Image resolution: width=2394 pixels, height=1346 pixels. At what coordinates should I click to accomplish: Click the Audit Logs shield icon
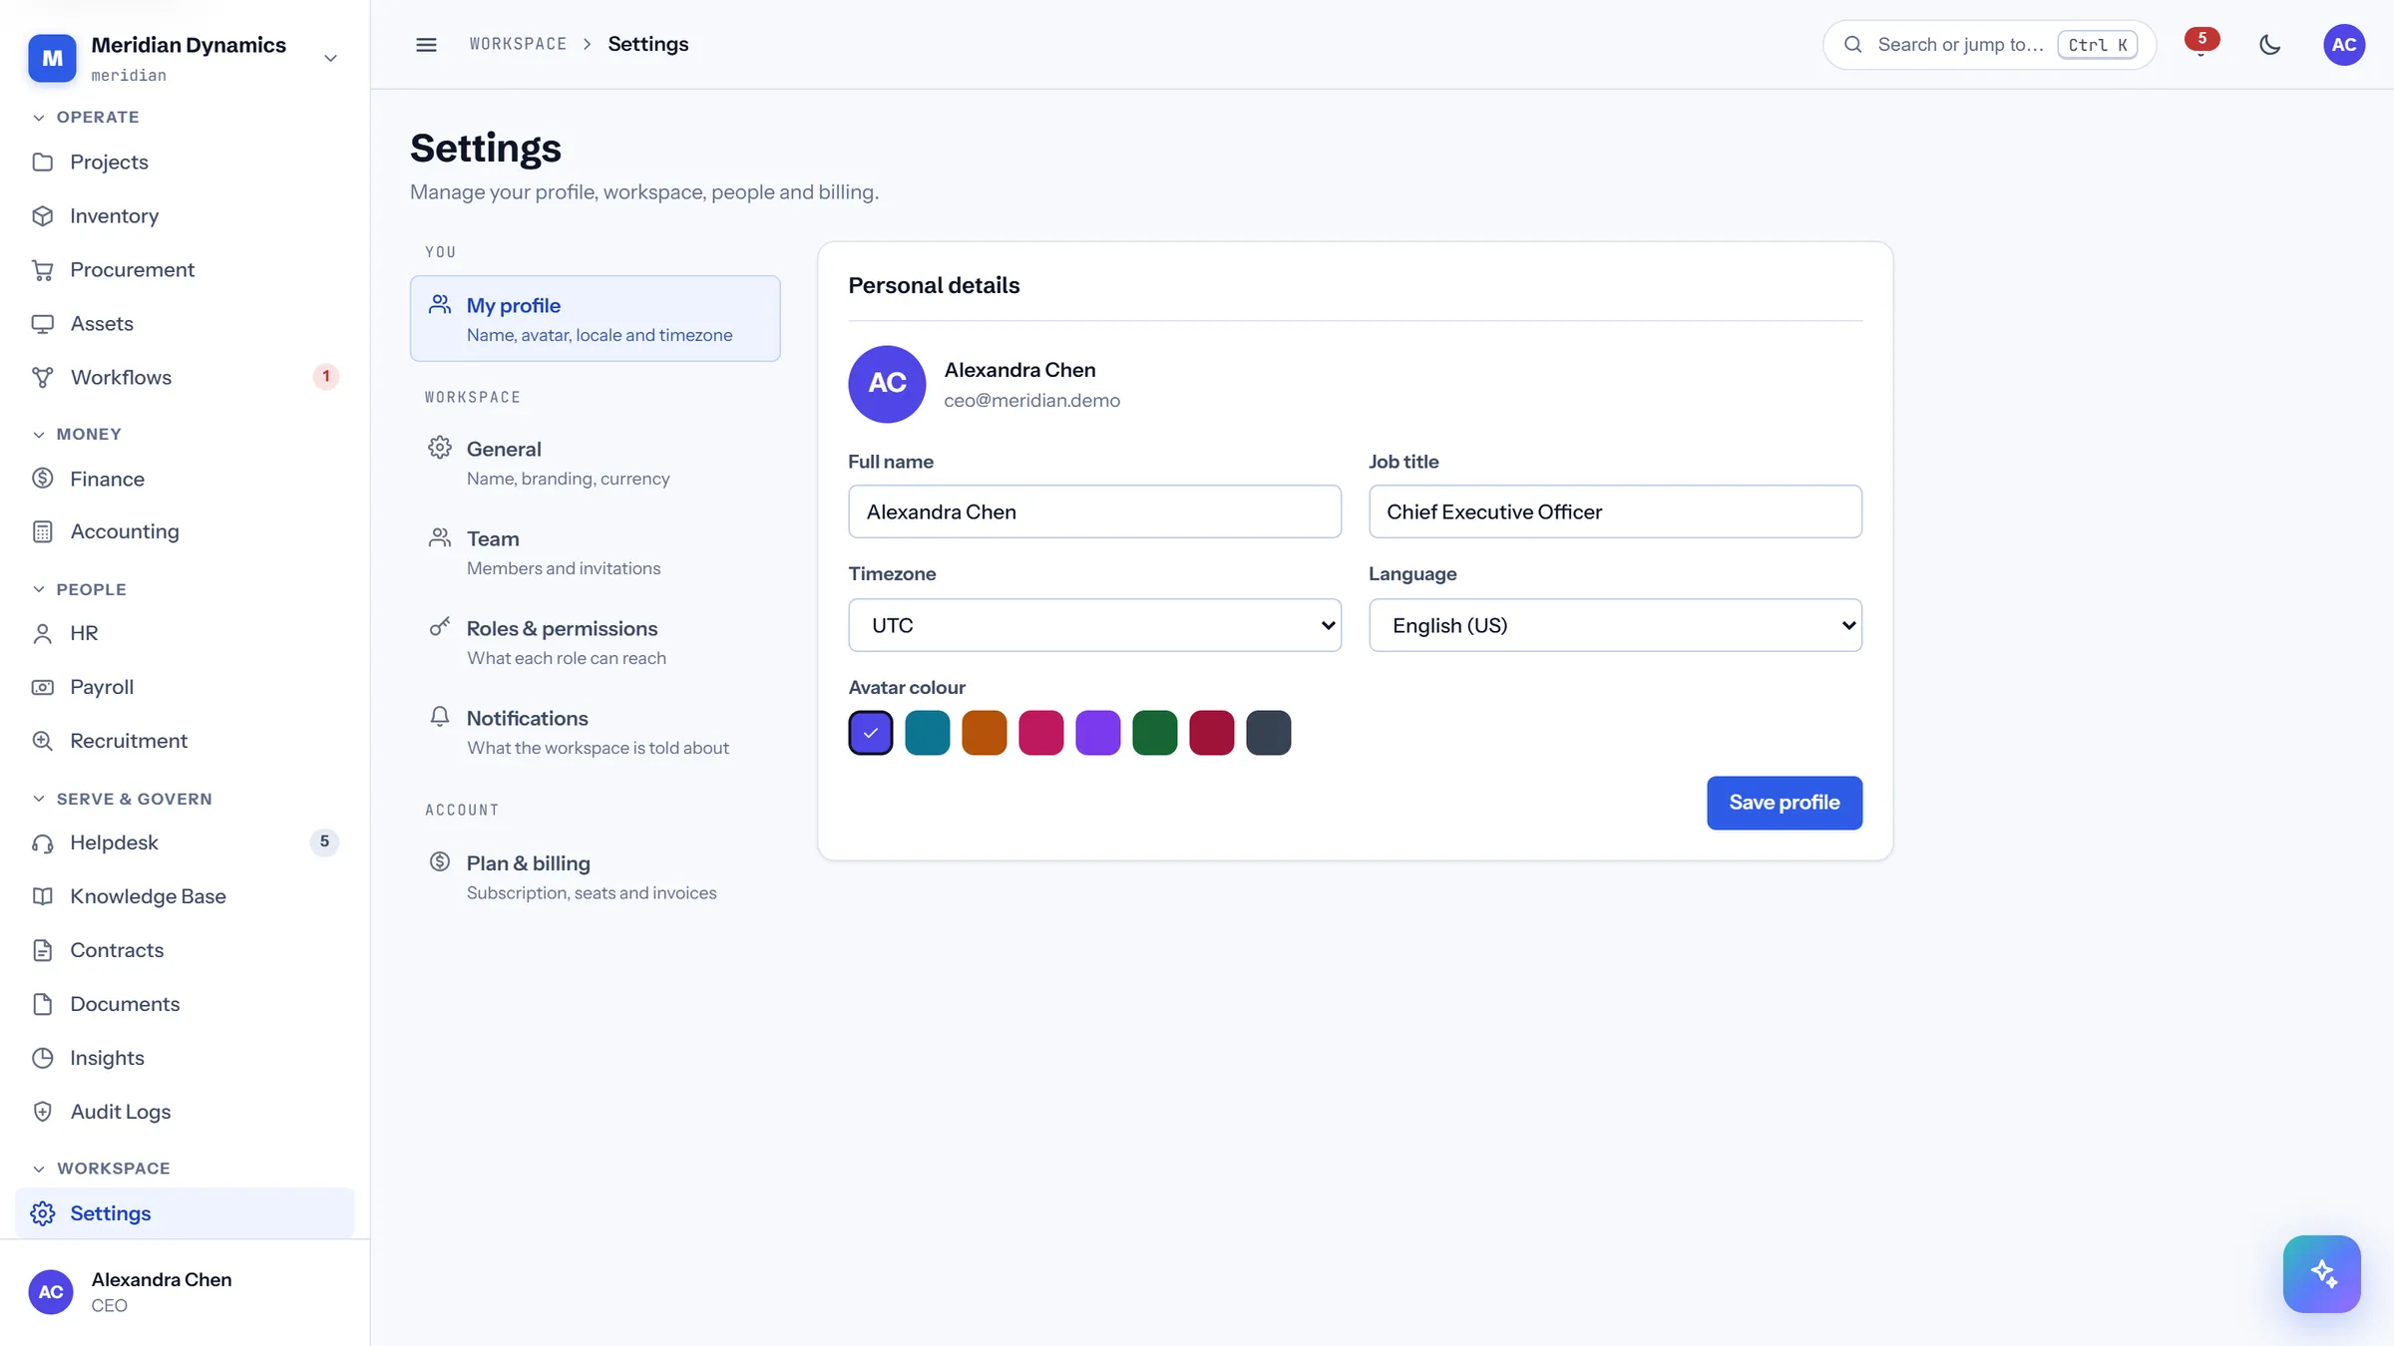coord(42,1112)
